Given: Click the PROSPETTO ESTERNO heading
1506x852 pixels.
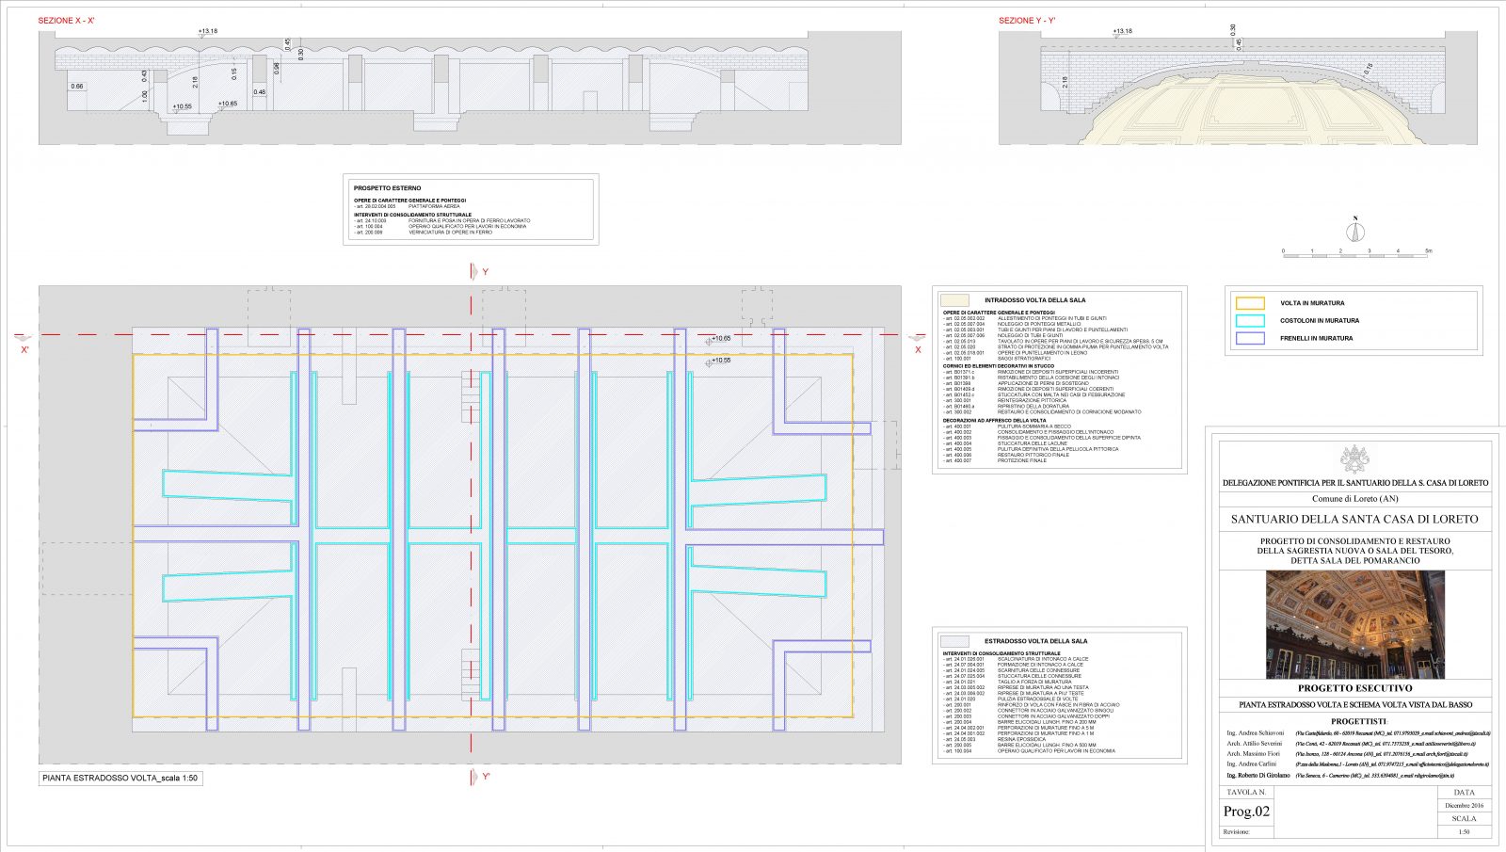Looking at the screenshot, I should tap(387, 188).
